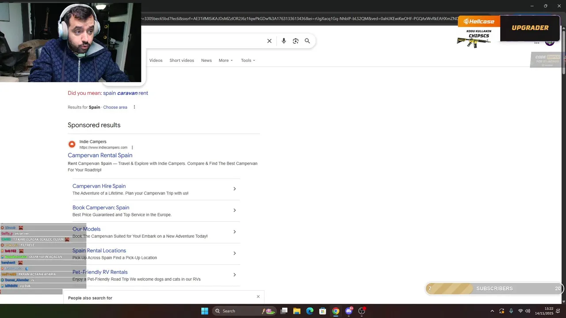
Task: Open the OBS icon on the taskbar
Action: [362, 311]
